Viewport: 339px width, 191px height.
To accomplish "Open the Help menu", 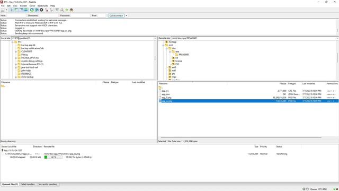I will click(52, 6).
